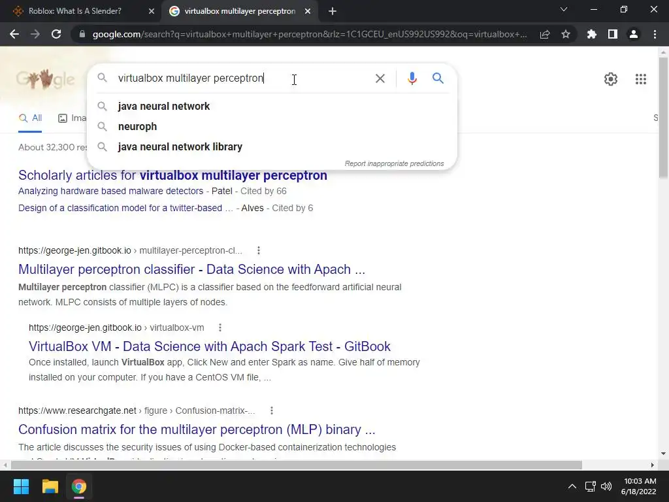
Task: Clear the search box text
Action: point(380,78)
